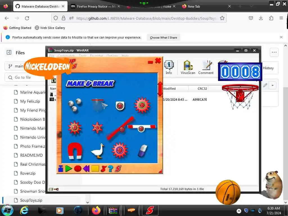
Task: Switch to Malware-Database GitHub tab
Action: (x=40, y=6)
